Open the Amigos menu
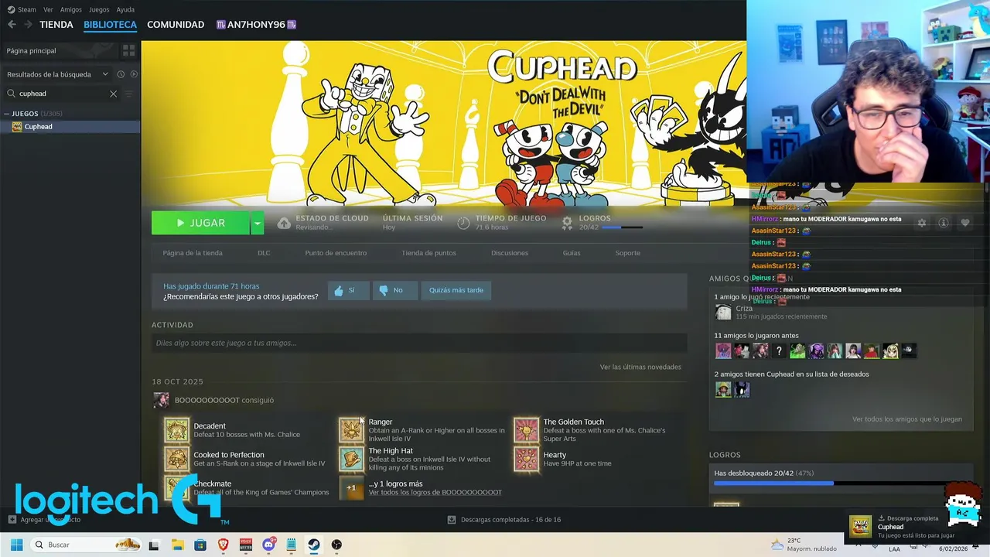990x557 pixels. (x=70, y=9)
